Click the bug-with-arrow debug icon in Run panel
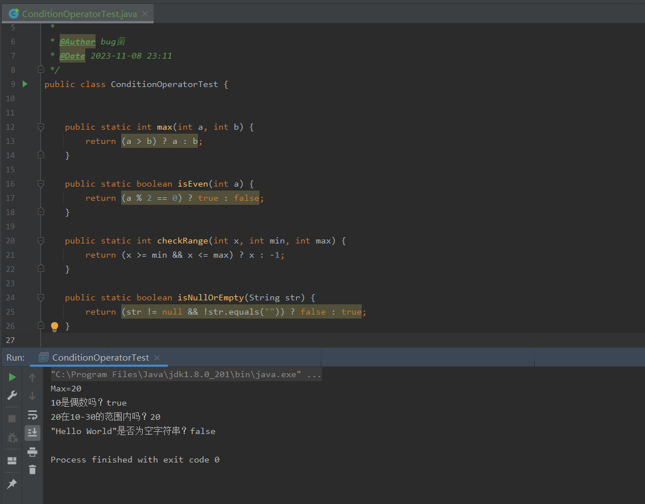645x504 pixels. click(13, 438)
